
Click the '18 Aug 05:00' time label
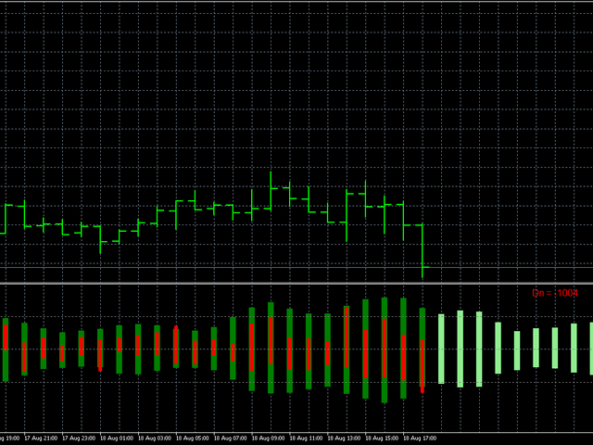pyautogui.click(x=192, y=439)
